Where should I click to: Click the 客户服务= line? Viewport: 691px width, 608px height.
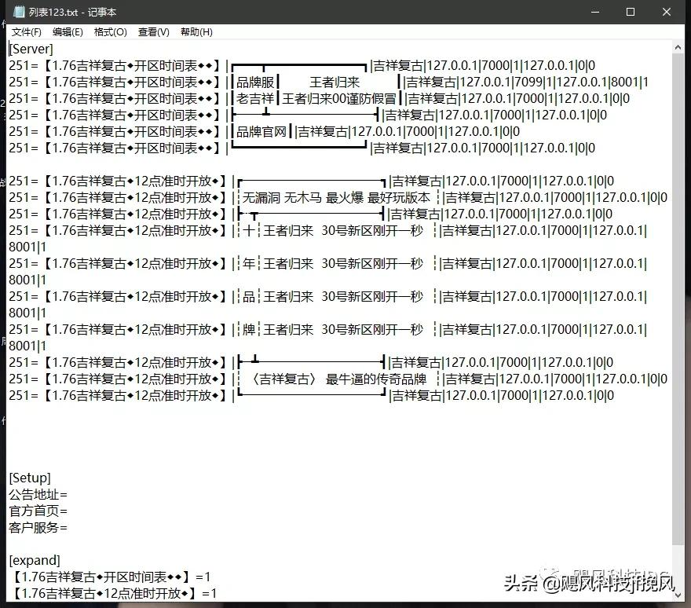pyautogui.click(x=38, y=528)
